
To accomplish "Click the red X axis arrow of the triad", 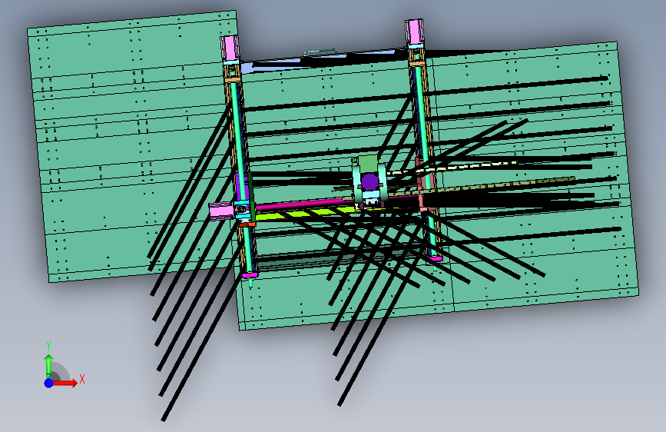I will tap(65, 383).
